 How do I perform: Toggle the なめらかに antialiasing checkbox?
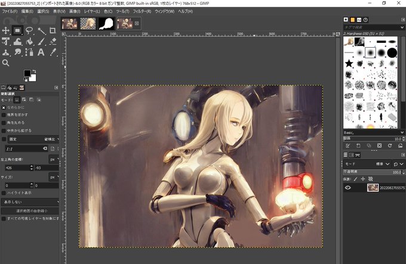(4, 107)
